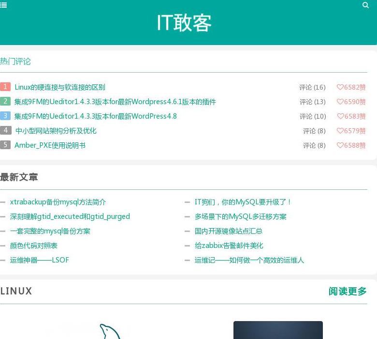Click 阅读更多 in the LINUX section
Screen dimensions: 377x339
point(348,291)
